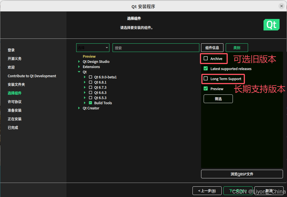
Task: Click the 筛选 filter button
Action: (x=218, y=99)
